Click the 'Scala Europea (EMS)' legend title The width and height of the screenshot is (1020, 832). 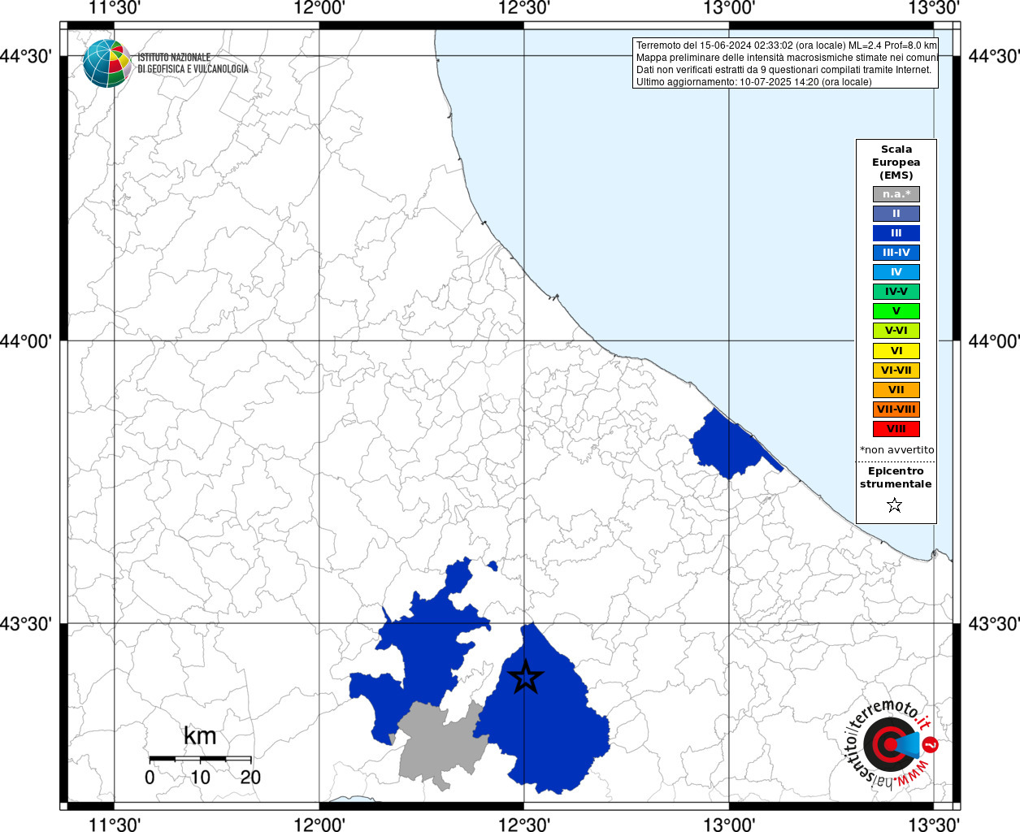[896, 162]
